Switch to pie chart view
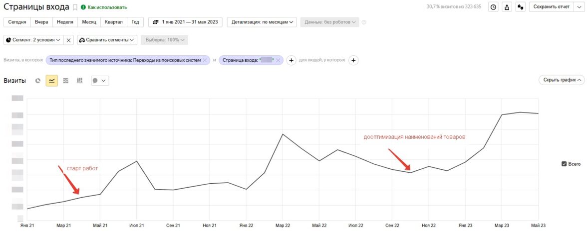Screen dimensions: 587x232 click(x=38, y=80)
